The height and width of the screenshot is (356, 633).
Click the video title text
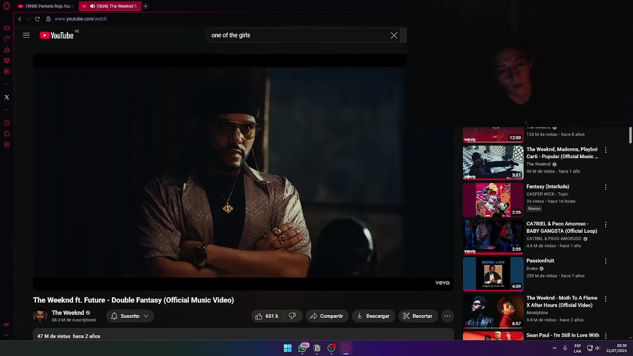pos(134,300)
